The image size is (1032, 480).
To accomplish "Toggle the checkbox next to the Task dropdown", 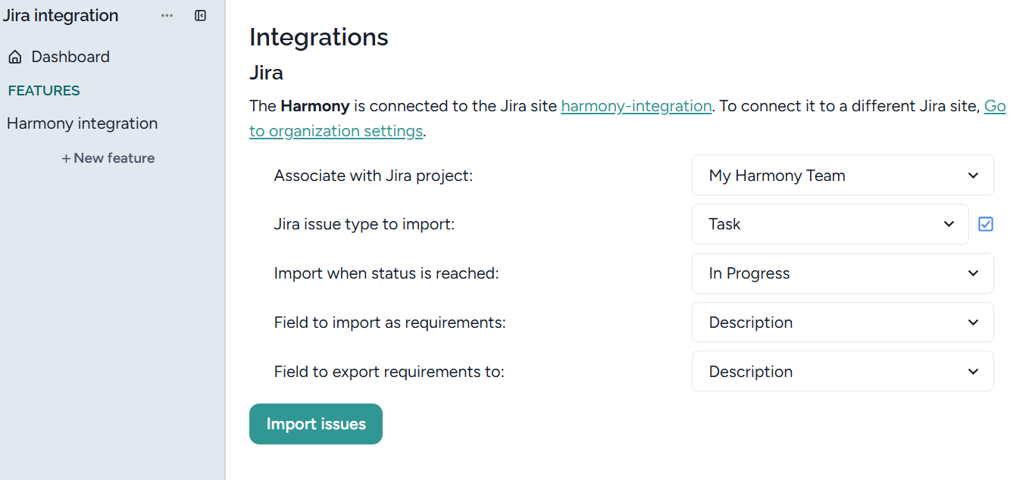I will pyautogui.click(x=986, y=224).
